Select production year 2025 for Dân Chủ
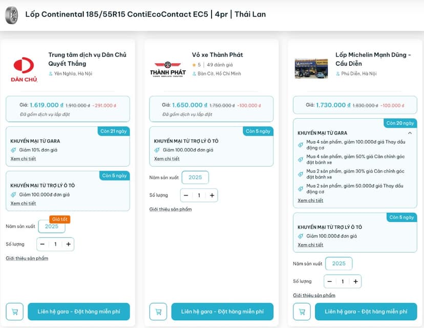The image size is (424, 328). (52, 226)
